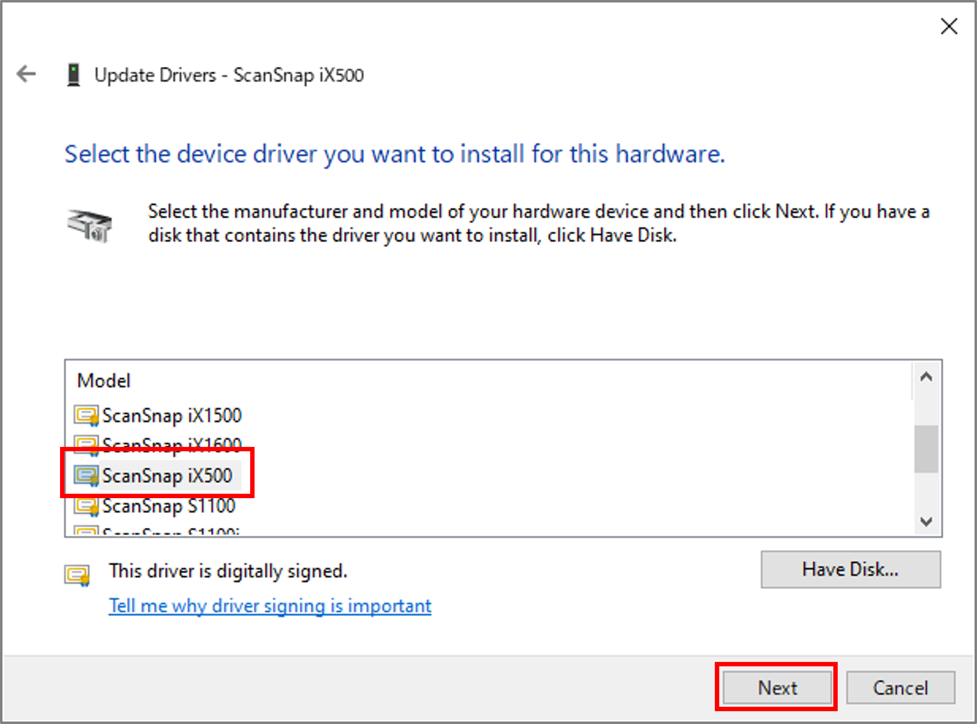Click the ScanSnap iX1500 driver certificate icon
Image resolution: width=977 pixels, height=724 pixels.
(x=86, y=416)
